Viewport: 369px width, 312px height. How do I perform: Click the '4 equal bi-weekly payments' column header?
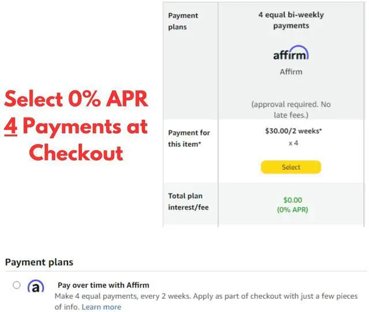coord(291,21)
